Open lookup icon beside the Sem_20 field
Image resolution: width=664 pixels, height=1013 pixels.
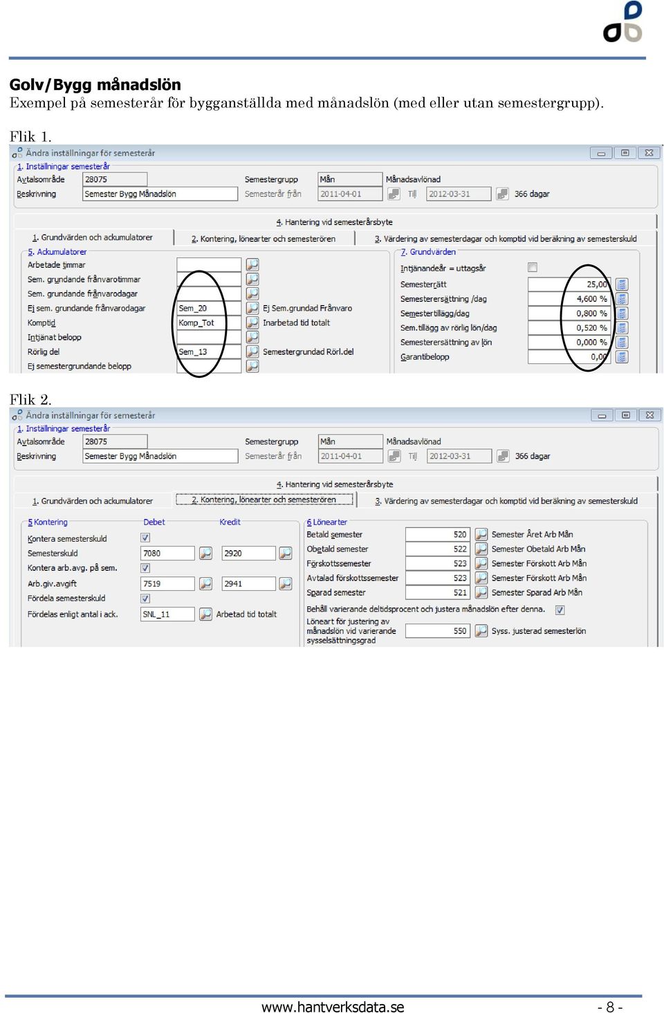tap(252, 308)
